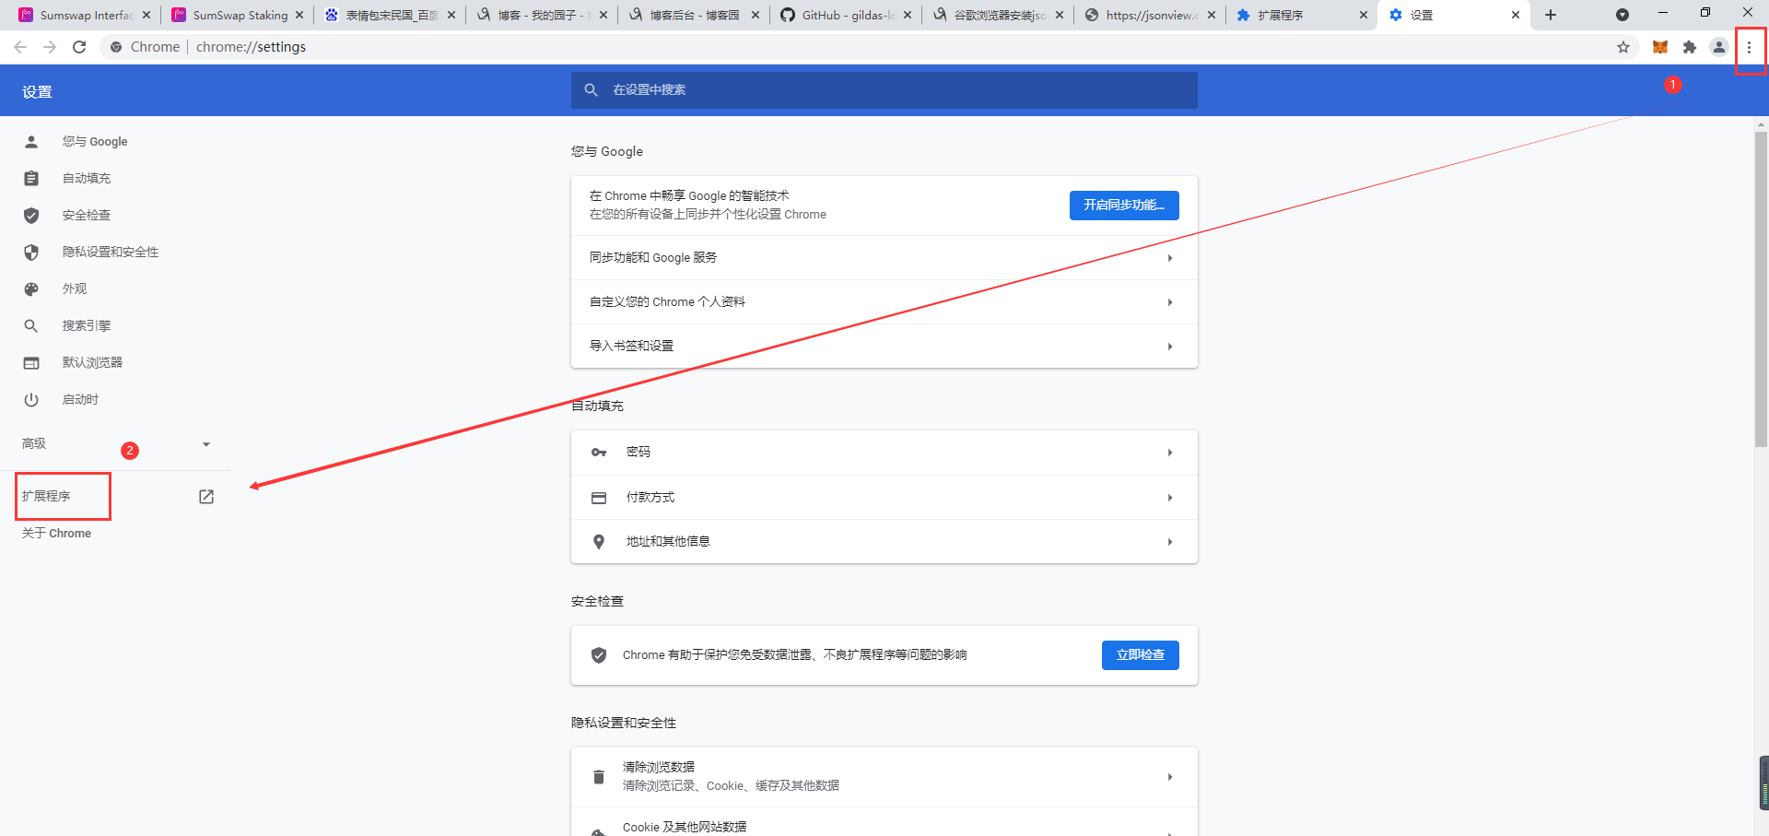Switch to the GitHub gildas tab
This screenshot has width=1769, height=836.
[846, 15]
